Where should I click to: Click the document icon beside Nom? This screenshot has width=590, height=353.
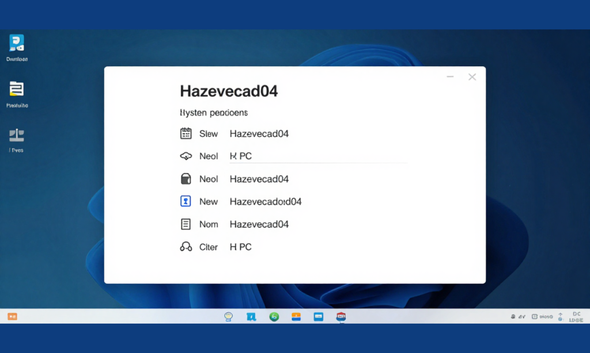186,224
